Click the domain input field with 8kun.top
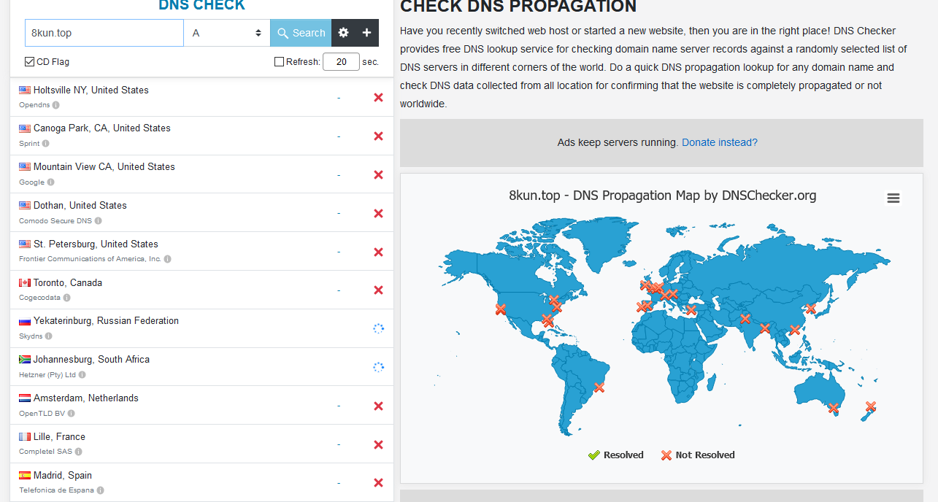Screen dimensions: 938x502 (x=104, y=33)
